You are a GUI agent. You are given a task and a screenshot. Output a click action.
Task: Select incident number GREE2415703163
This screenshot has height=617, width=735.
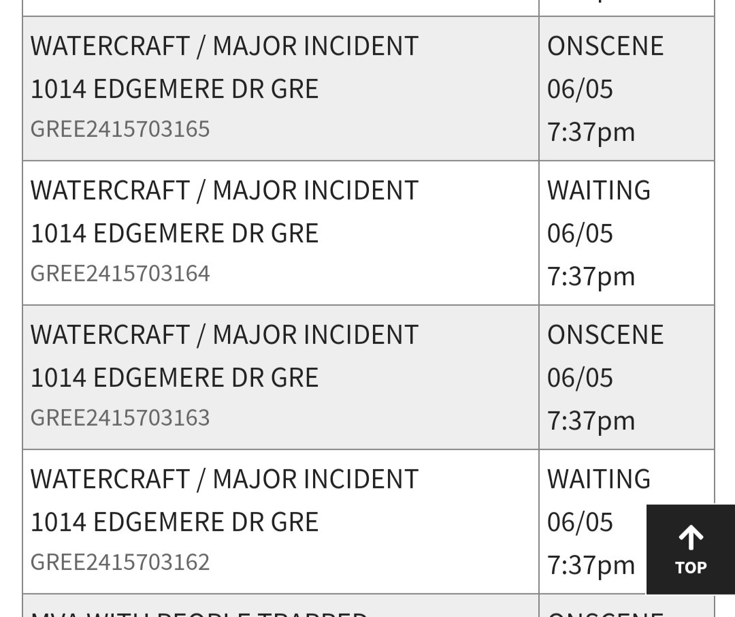[x=120, y=418]
